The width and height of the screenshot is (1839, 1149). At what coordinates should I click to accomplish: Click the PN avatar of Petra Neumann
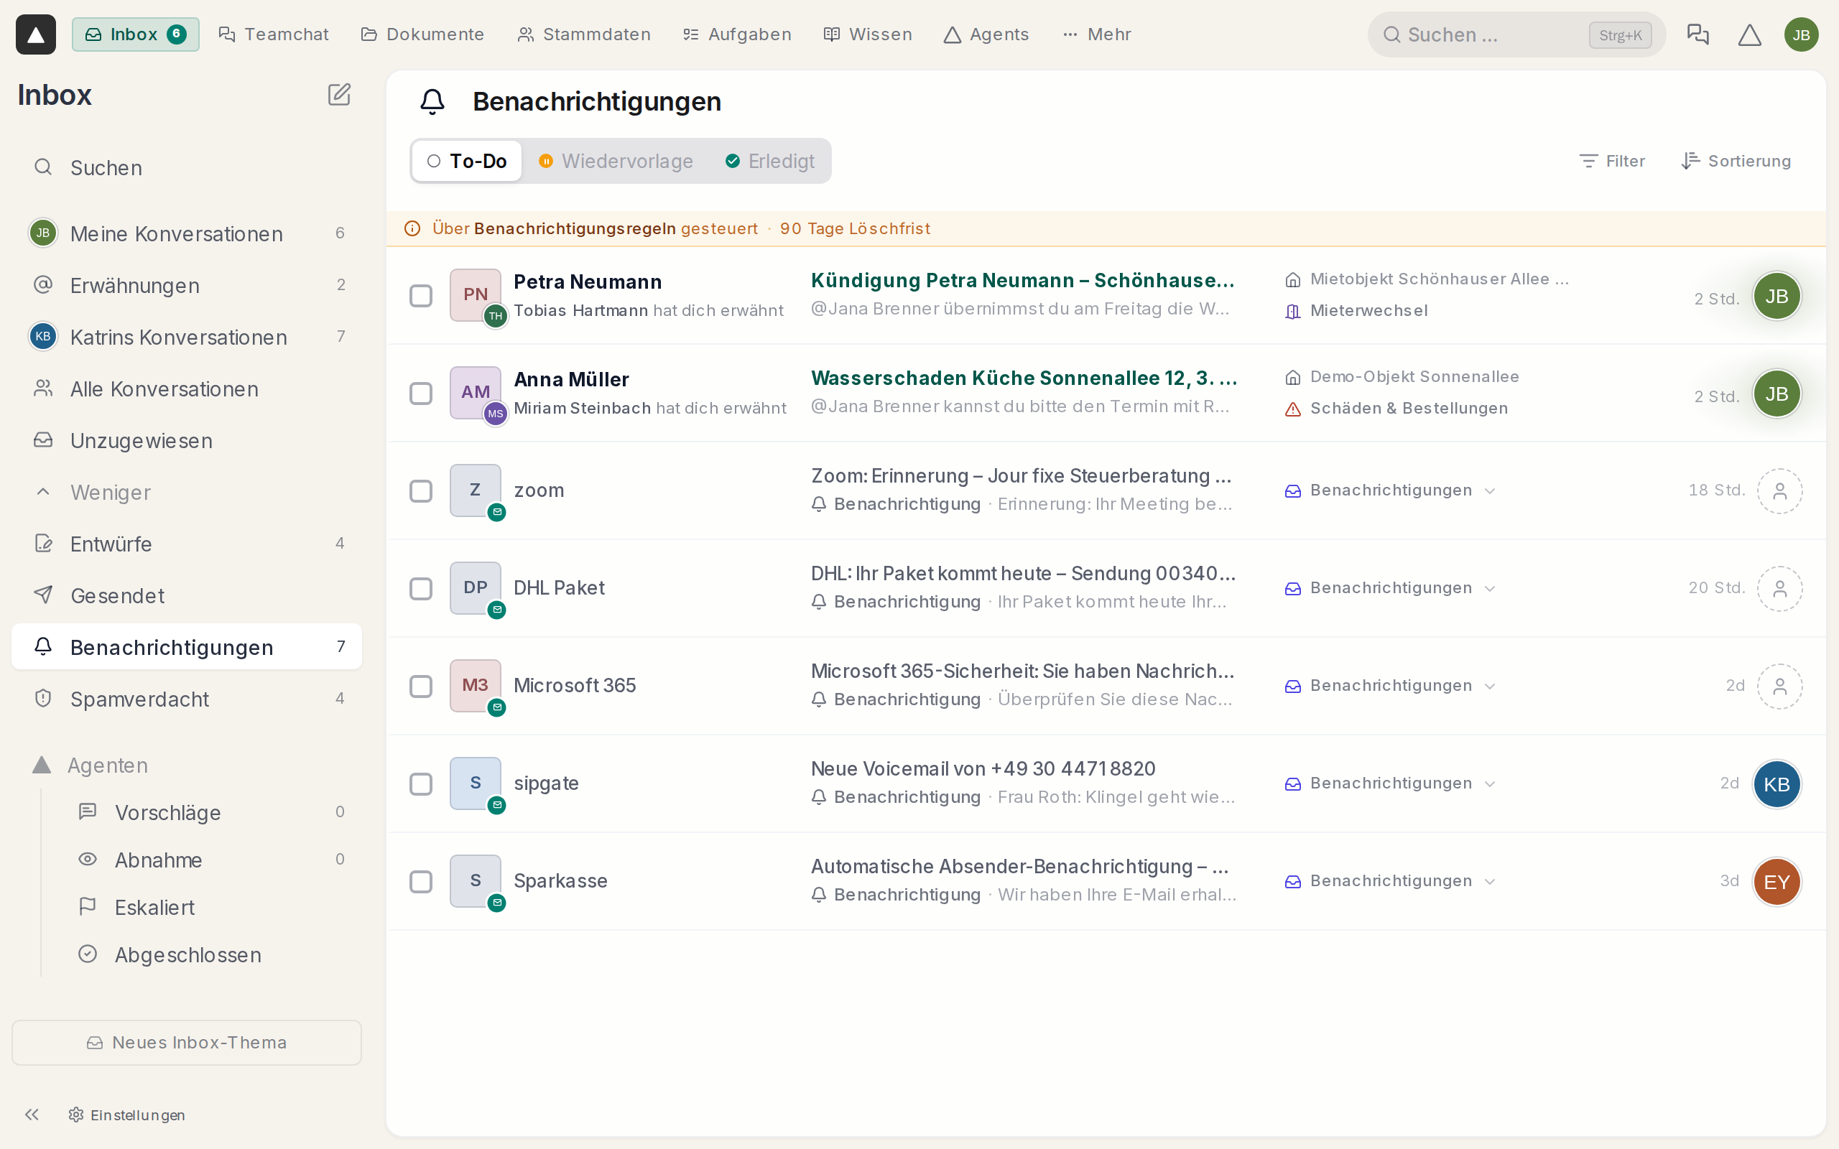click(x=475, y=295)
